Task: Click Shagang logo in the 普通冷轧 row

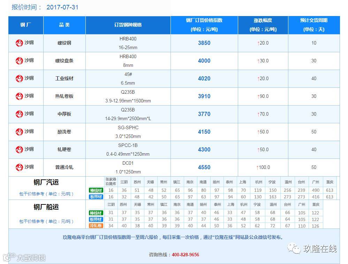Action: (19, 167)
